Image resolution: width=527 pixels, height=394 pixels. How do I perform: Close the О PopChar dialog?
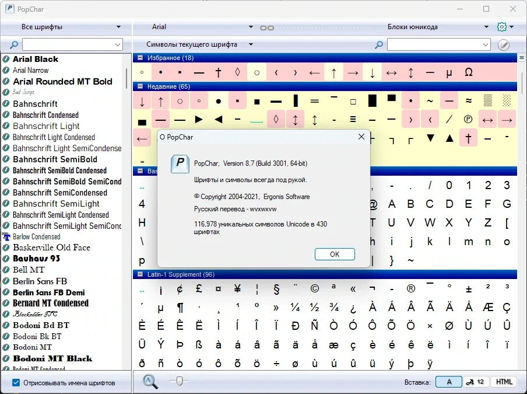point(361,137)
